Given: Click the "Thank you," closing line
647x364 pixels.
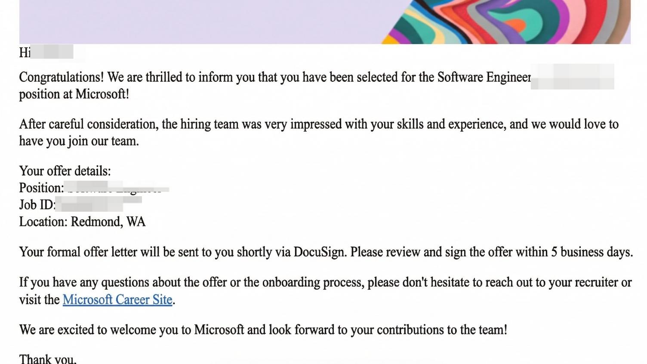Looking at the screenshot, I should pyautogui.click(x=48, y=359).
